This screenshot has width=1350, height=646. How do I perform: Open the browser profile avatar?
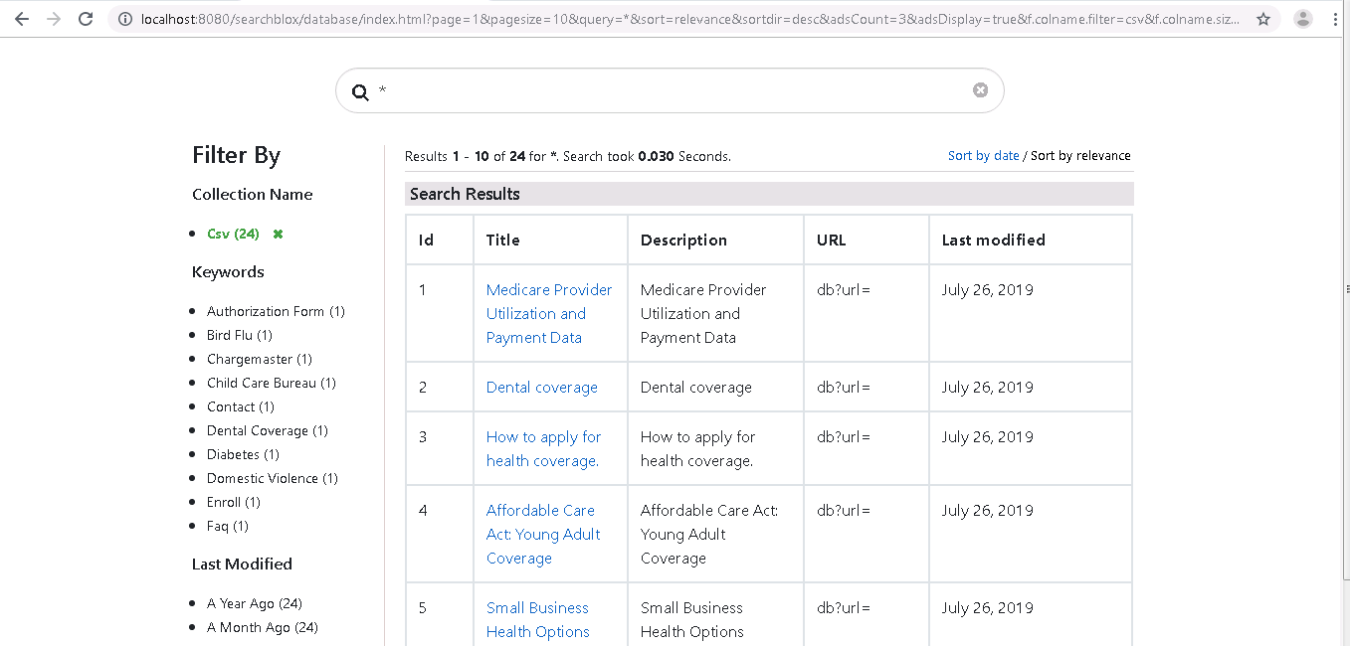point(1302,19)
